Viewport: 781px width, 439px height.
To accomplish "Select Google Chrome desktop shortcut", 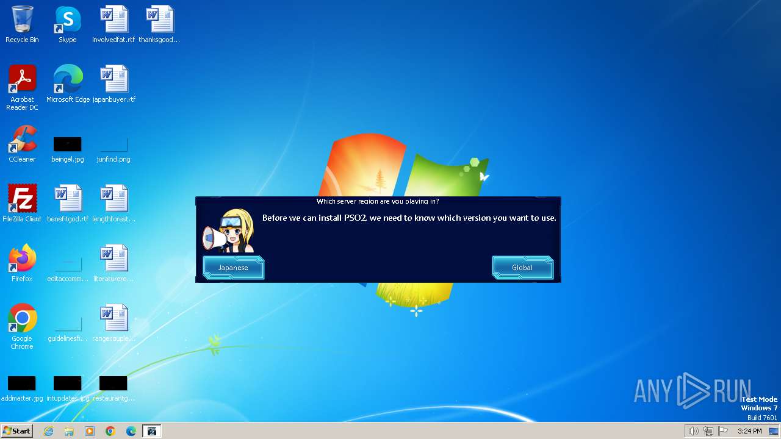I will [x=22, y=327].
